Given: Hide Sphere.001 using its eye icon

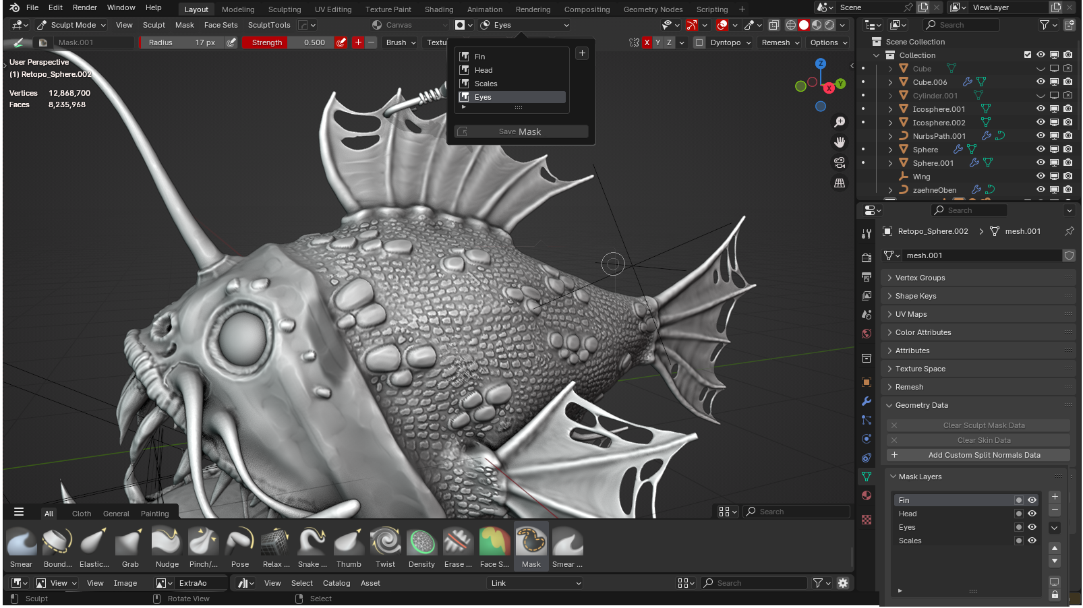Looking at the screenshot, I should point(1041,162).
